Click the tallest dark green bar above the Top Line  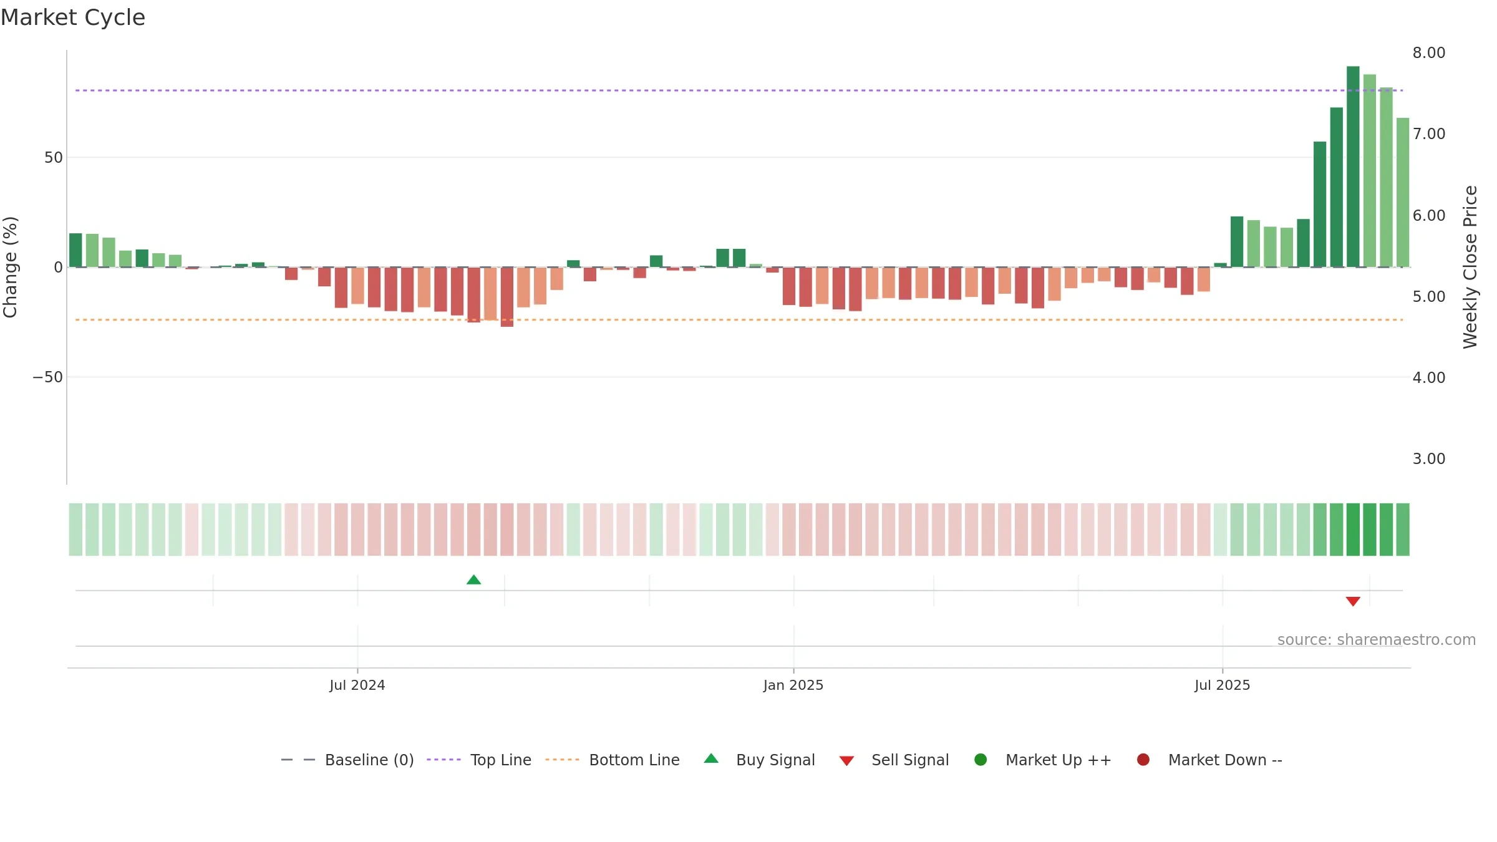pos(1353,167)
